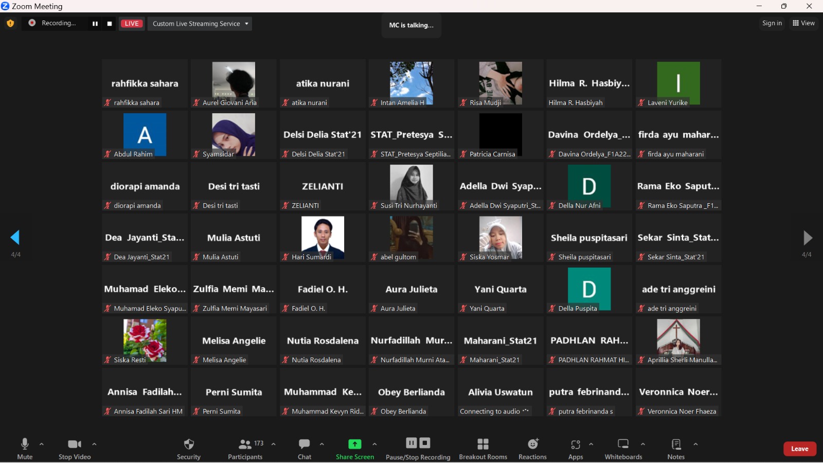Expand arrow next to Apps
Image resolution: width=823 pixels, height=463 pixels.
pos(591,444)
